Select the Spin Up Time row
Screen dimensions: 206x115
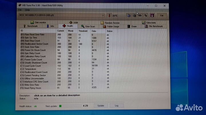(65, 38)
